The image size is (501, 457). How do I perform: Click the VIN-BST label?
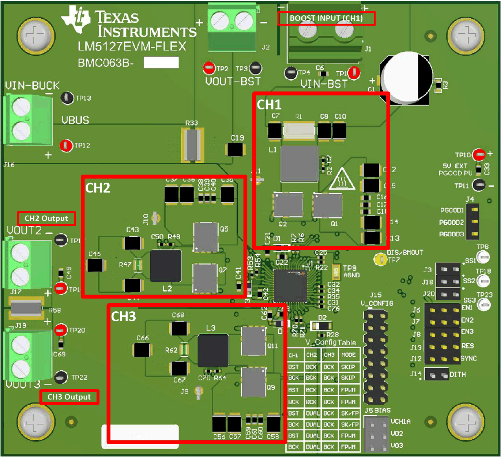[324, 84]
